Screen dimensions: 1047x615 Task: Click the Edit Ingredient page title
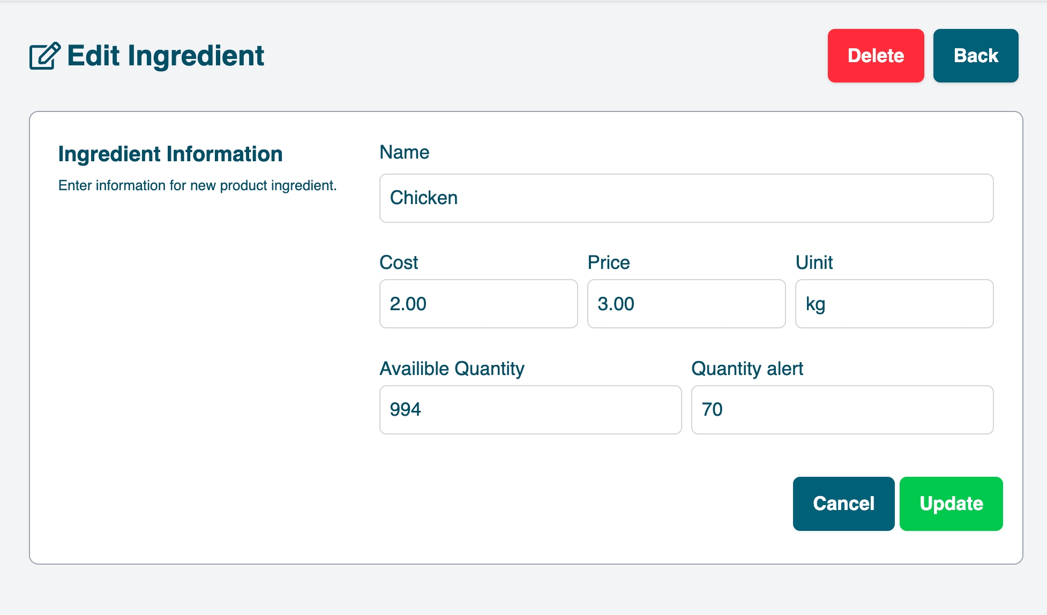coord(166,56)
